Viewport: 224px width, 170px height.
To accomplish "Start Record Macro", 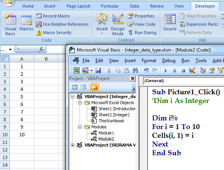I will pyautogui.click(x=53, y=16).
